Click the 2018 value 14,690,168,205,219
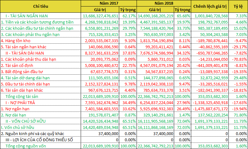Screen dimensions: 248x149 pos(156,16)
